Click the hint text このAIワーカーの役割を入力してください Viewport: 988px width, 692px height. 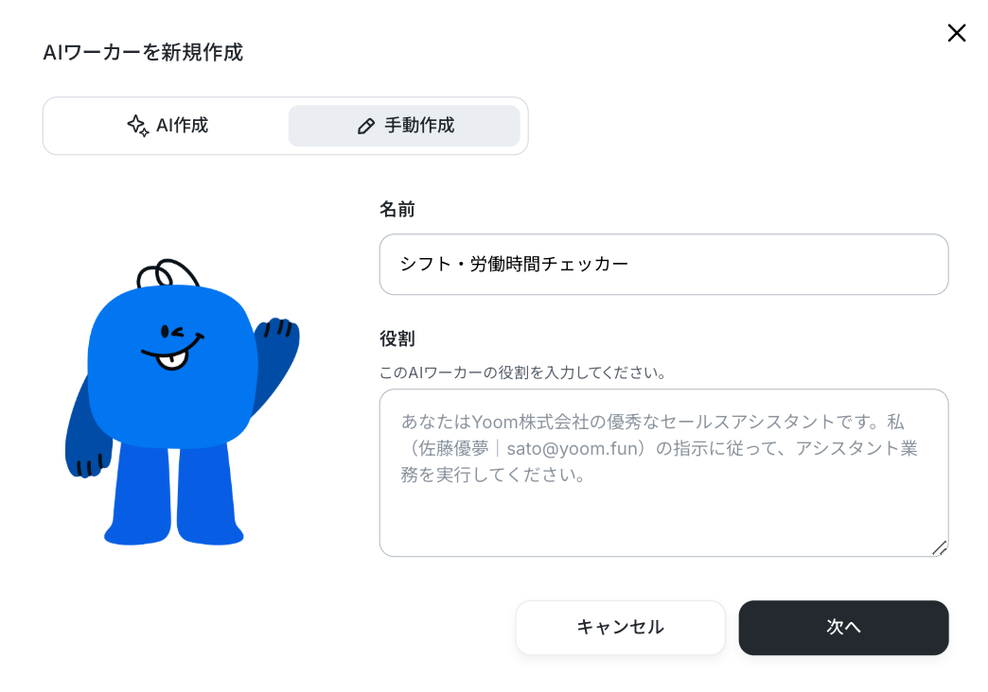tap(522, 372)
